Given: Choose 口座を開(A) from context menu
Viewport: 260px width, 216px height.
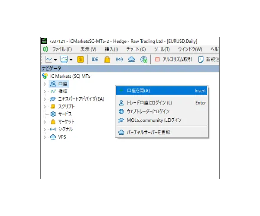Looking at the screenshot, I should point(162,91).
